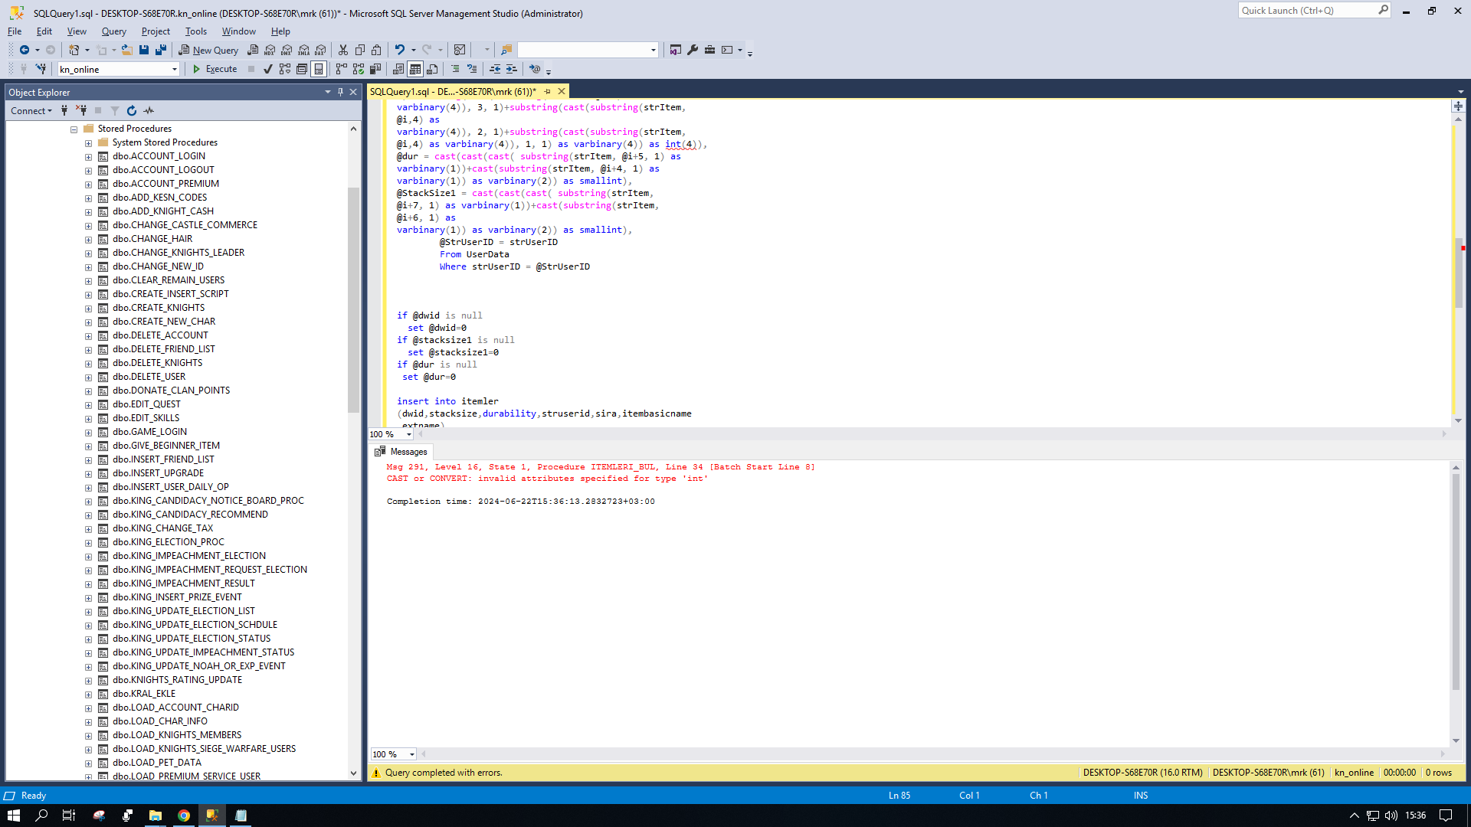
Task: Undo the last edit
Action: coord(399,50)
